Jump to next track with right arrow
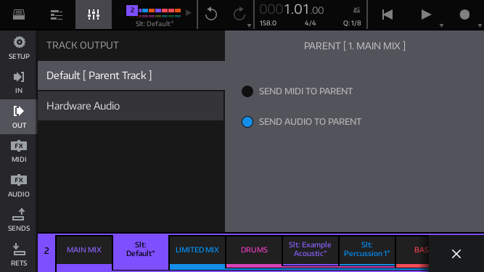 pyautogui.click(x=188, y=12)
